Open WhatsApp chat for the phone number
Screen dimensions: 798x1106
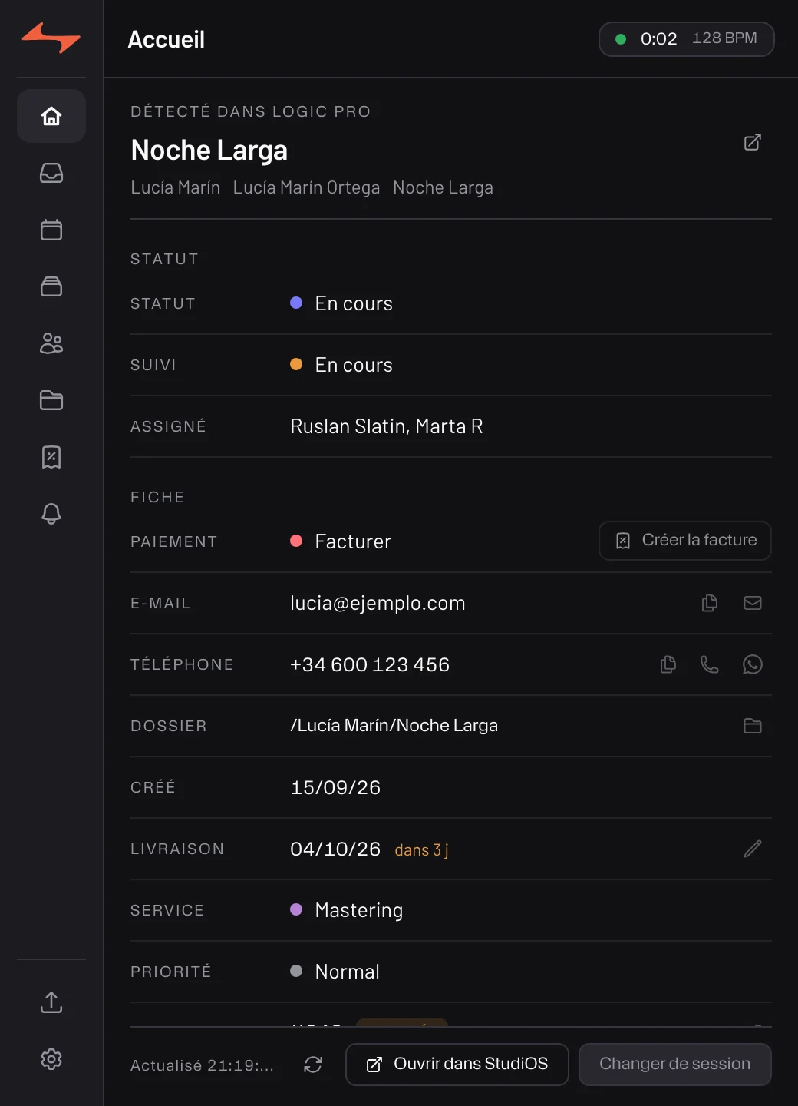click(x=753, y=664)
